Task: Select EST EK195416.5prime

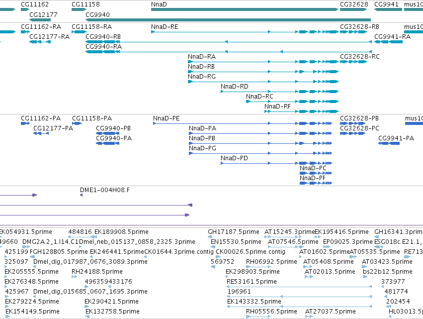Action: 341,232
